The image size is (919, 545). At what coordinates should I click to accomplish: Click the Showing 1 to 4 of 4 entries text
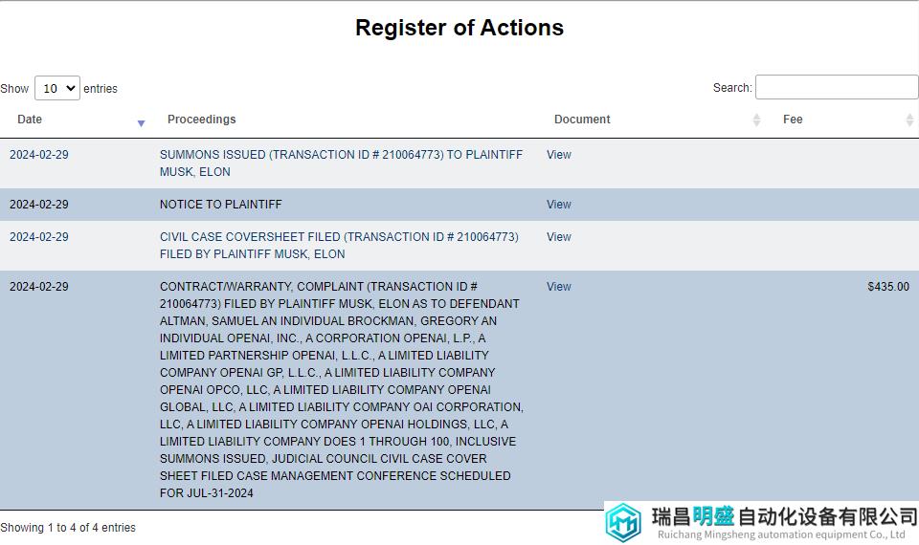coord(68,528)
